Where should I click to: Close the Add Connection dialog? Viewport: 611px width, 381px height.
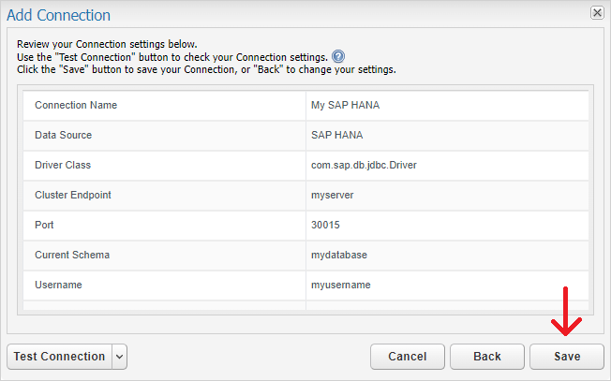[x=597, y=13]
